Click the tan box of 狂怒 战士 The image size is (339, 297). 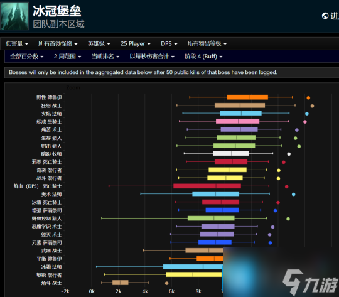tap(240, 105)
